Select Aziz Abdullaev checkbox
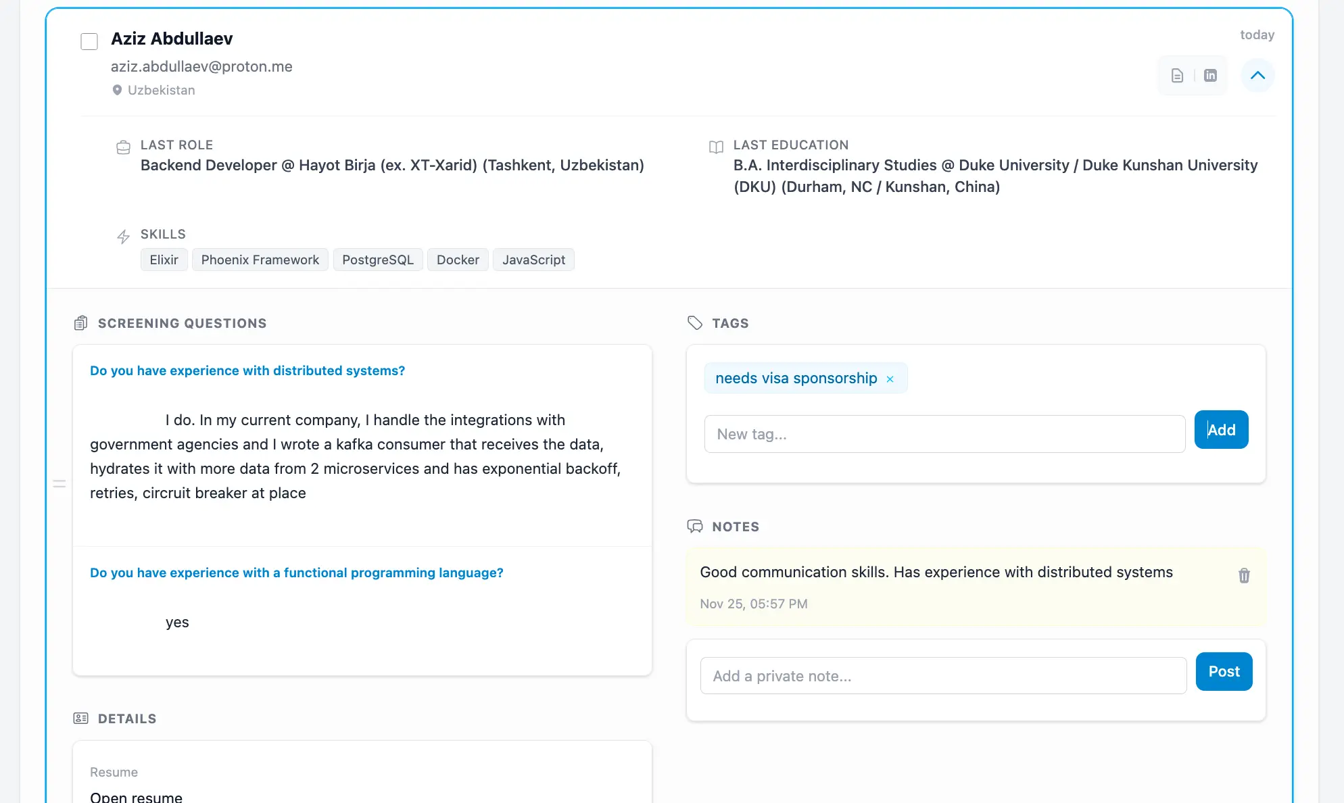This screenshot has width=1344, height=803. tap(89, 41)
